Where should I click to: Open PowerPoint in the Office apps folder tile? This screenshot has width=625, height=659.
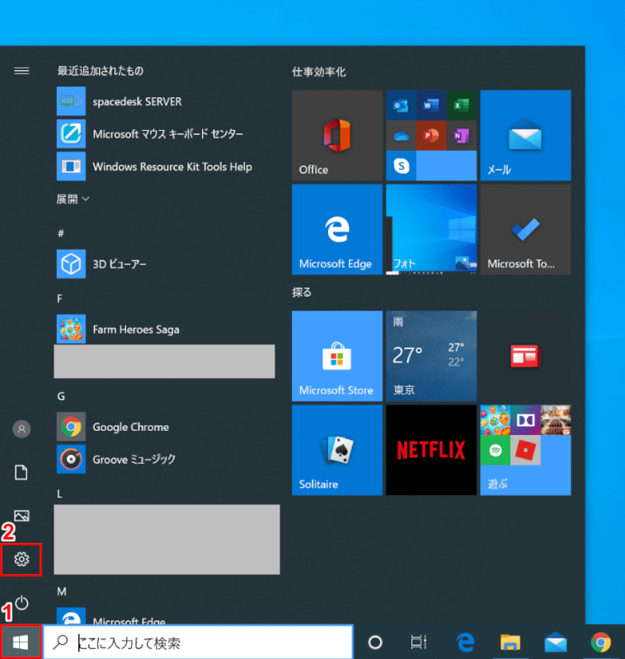[x=431, y=136]
